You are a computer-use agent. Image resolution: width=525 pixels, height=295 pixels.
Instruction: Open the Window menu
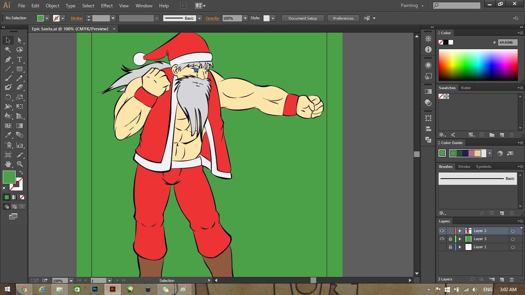[144, 6]
